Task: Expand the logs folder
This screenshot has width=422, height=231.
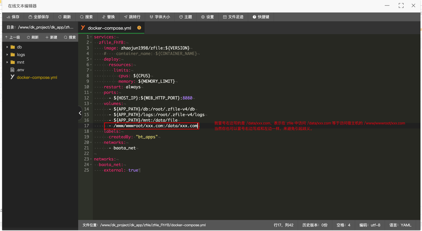Action: click(7, 55)
